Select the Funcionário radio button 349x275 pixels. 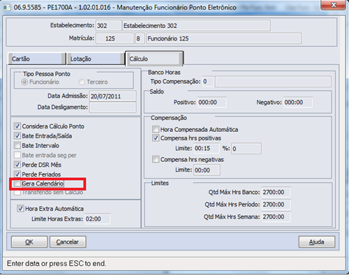pos(24,82)
